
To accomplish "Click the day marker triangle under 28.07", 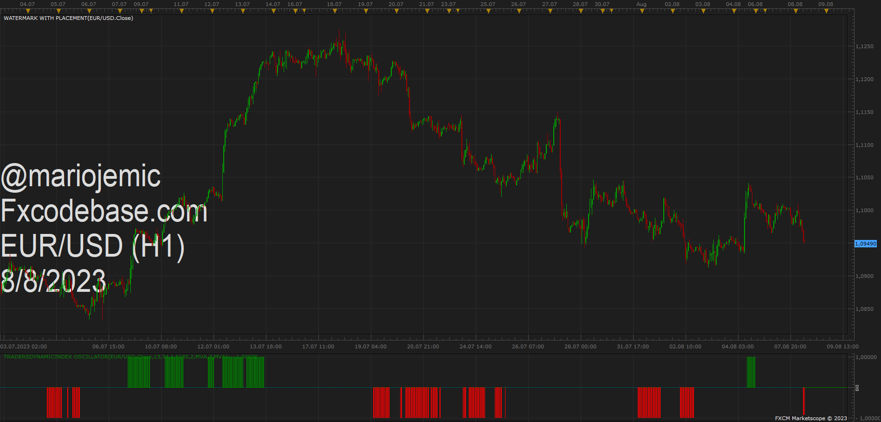I will [581, 11].
